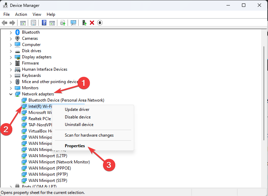The height and width of the screenshot is (196, 268).
Task: Select WAN Miniport (PPPOE)
Action: click(49, 168)
